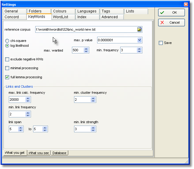The image size is (194, 169).
Task: Click the green checkmark OK button
Action: click(171, 12)
